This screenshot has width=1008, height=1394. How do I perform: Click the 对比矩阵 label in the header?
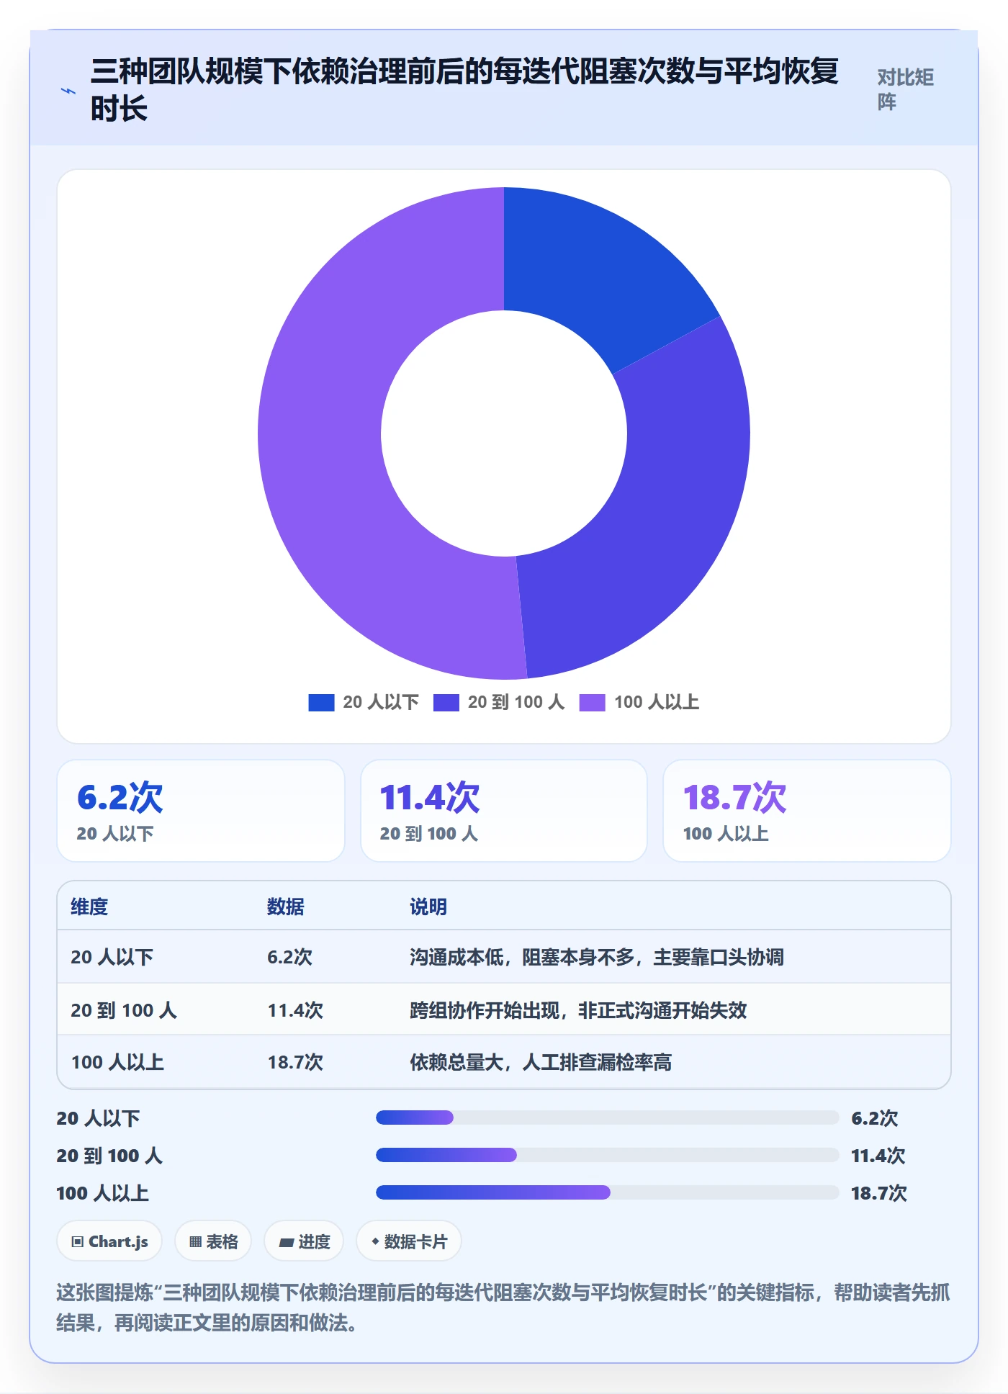[906, 89]
